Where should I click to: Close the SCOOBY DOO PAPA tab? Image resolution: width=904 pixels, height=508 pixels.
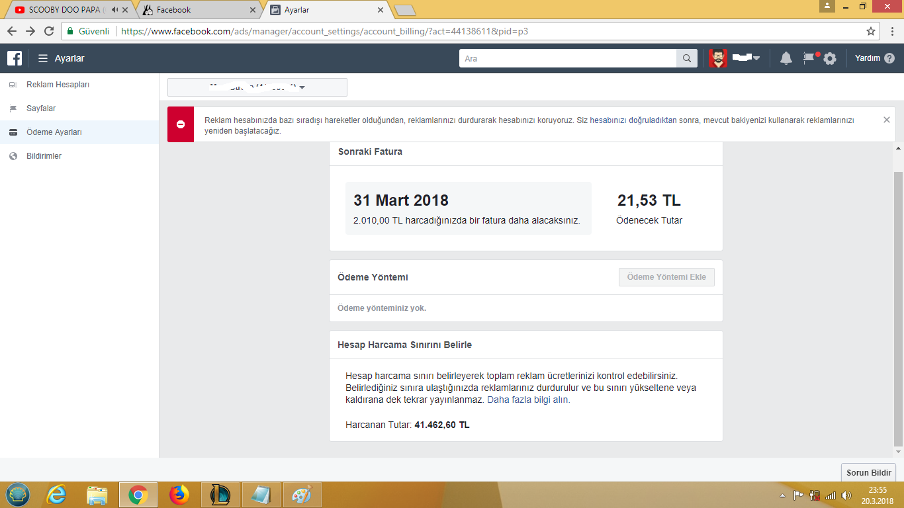(125, 10)
